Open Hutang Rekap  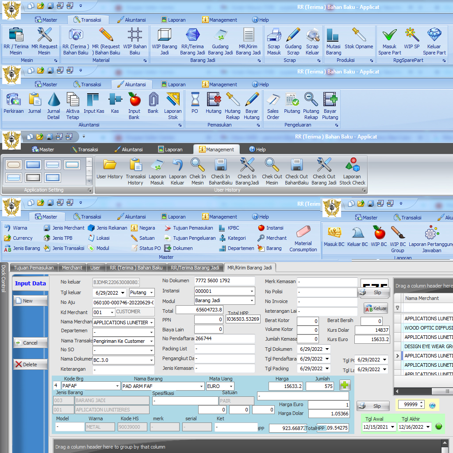click(232, 106)
